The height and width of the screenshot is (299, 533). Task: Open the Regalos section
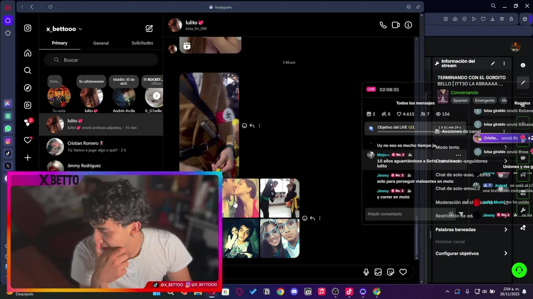[x=522, y=103]
